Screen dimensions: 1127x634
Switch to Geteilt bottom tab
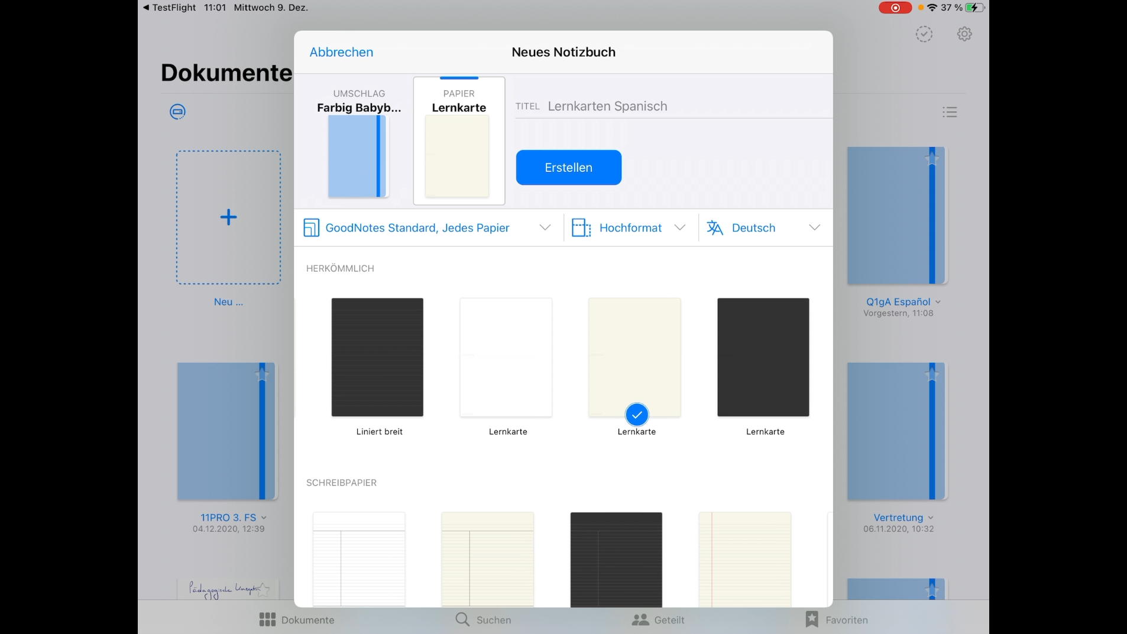point(658,620)
